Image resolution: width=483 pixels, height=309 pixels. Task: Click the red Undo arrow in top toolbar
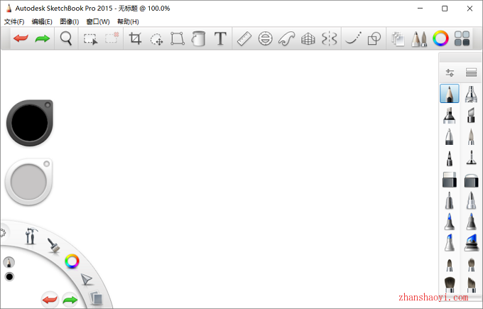tap(21, 38)
